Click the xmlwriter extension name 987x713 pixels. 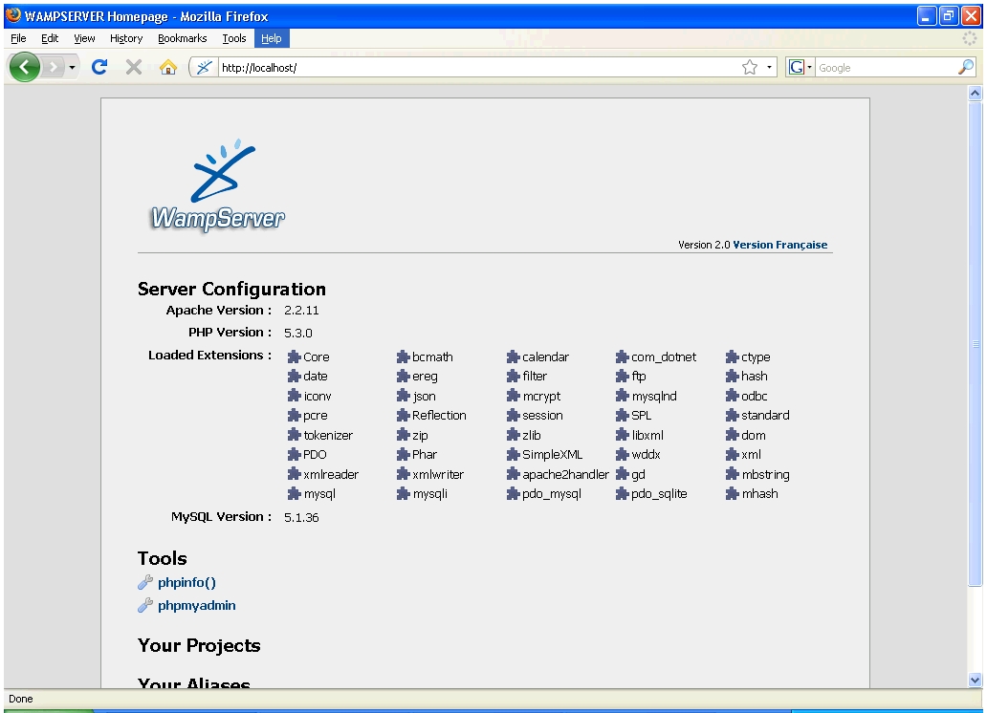tap(438, 474)
